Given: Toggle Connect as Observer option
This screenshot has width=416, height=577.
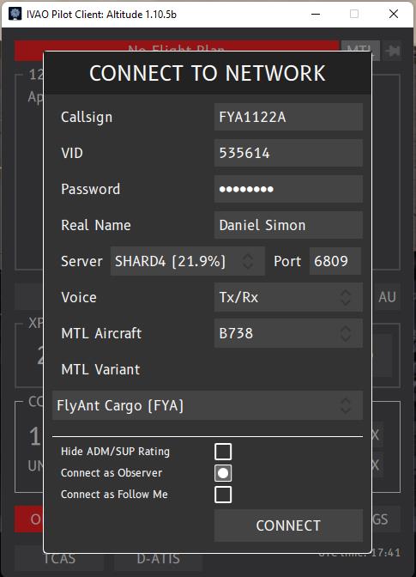Looking at the screenshot, I should [x=223, y=473].
